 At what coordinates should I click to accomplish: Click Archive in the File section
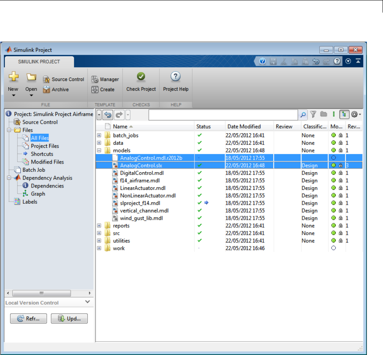click(56, 90)
